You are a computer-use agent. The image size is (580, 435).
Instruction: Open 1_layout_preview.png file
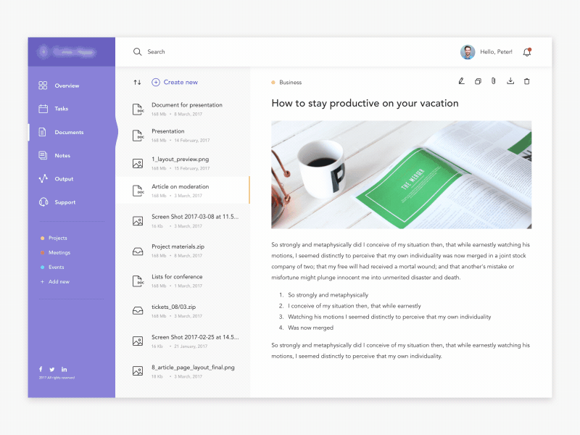click(183, 163)
